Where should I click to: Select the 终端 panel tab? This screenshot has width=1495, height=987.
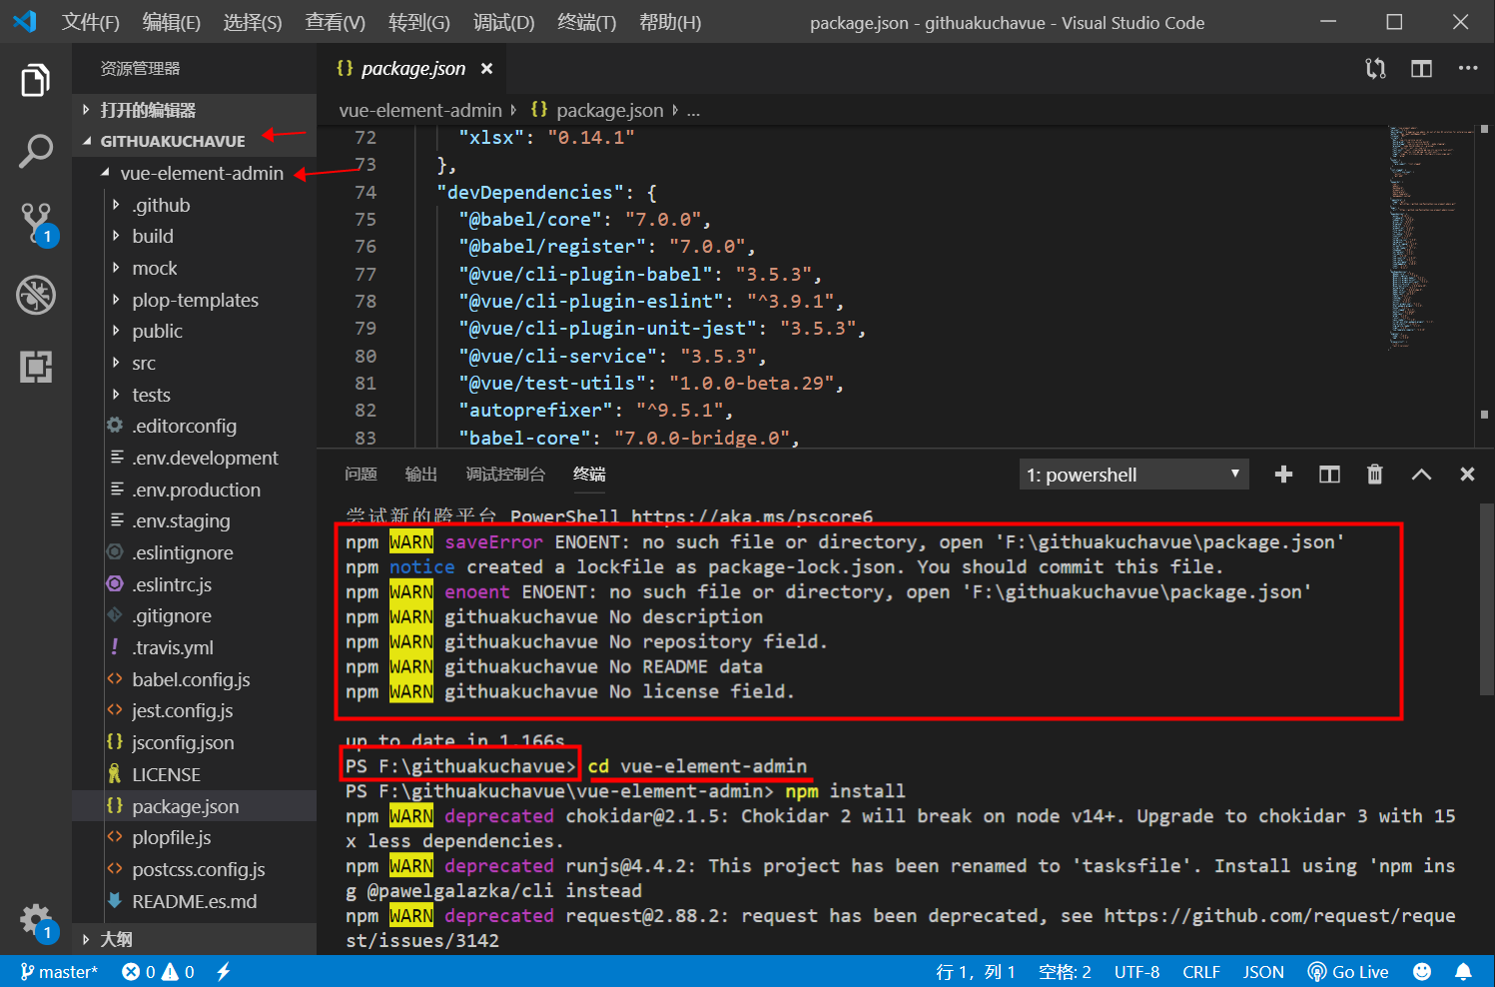589,475
